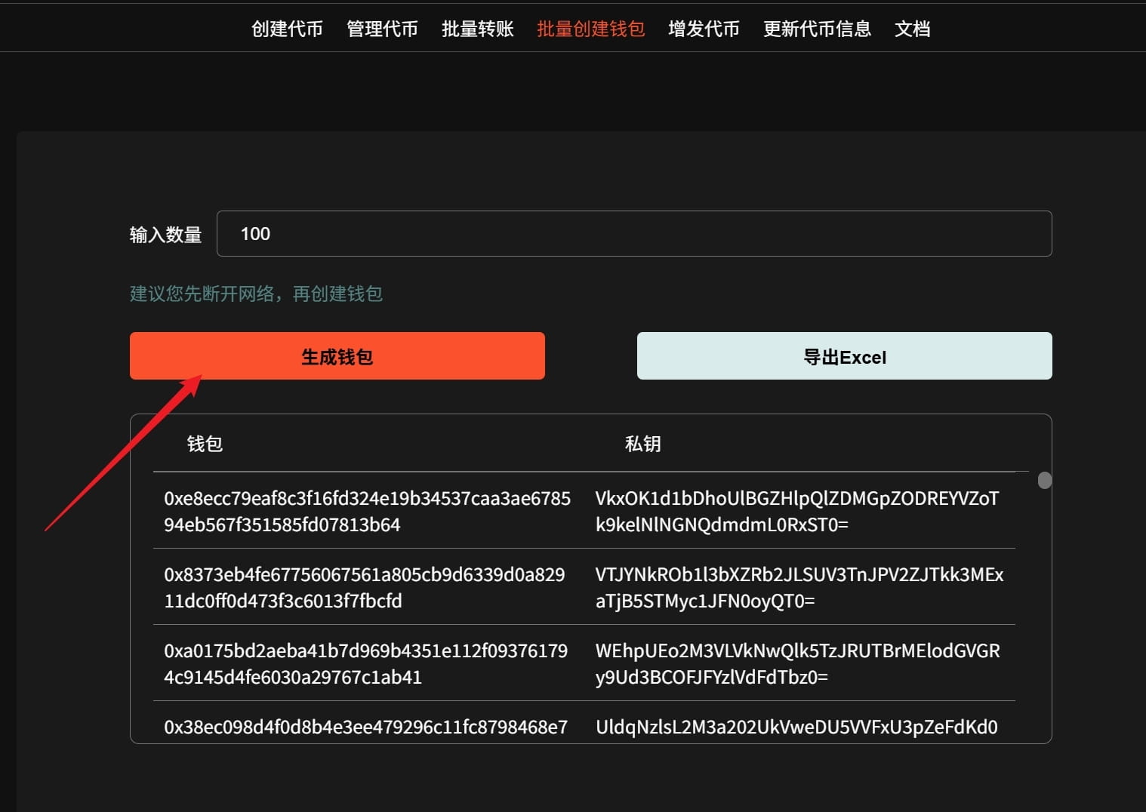Image resolution: width=1146 pixels, height=812 pixels.
Task: Select wallet address starting 0x38ec098d
Action: tap(366, 727)
